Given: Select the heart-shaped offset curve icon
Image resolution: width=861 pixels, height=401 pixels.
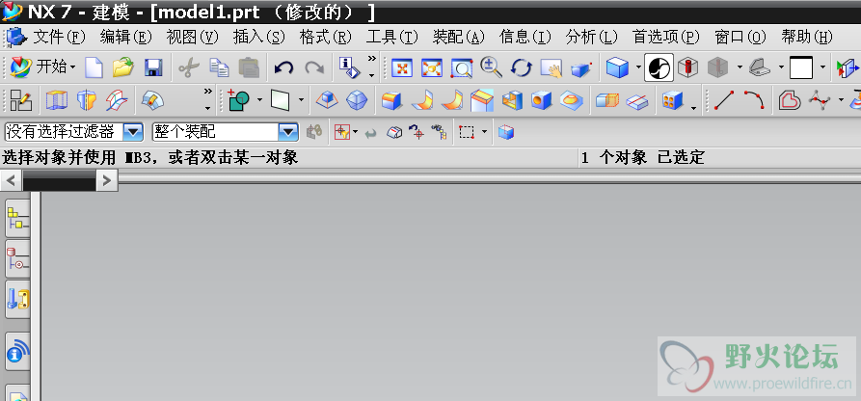Looking at the screenshot, I should tap(790, 100).
